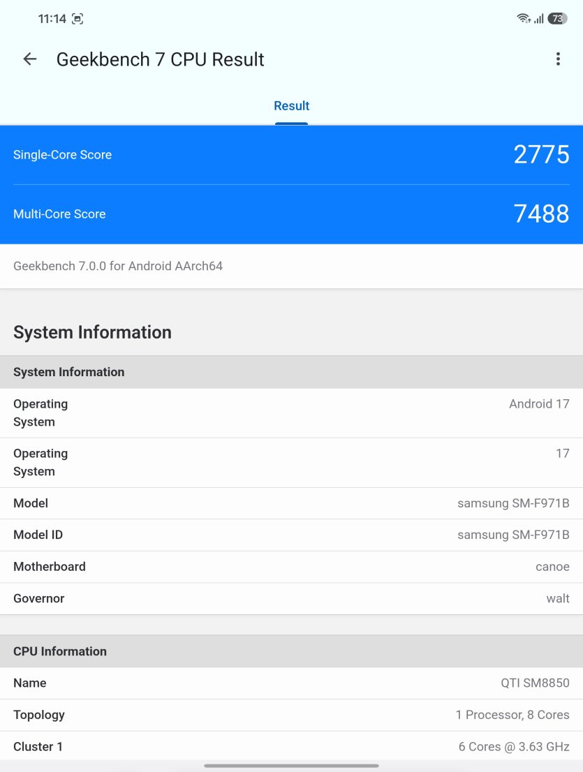Tap the Single-Core Score label
This screenshot has height=772, width=583.
pyautogui.click(x=63, y=154)
